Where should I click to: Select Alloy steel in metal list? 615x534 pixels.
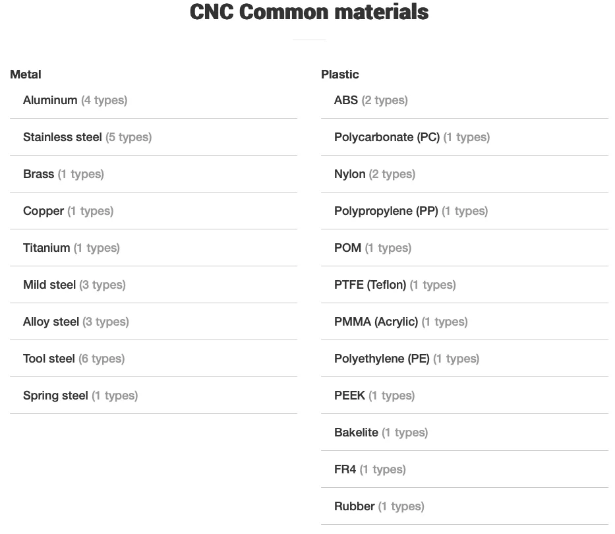point(154,321)
